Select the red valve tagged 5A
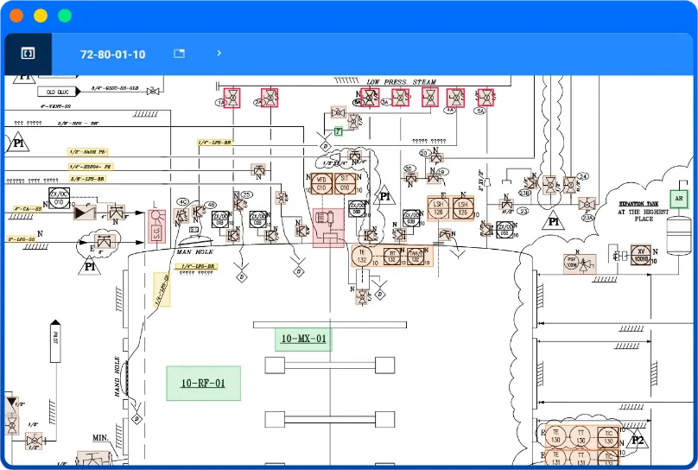This screenshot has width=698, height=470. click(485, 98)
